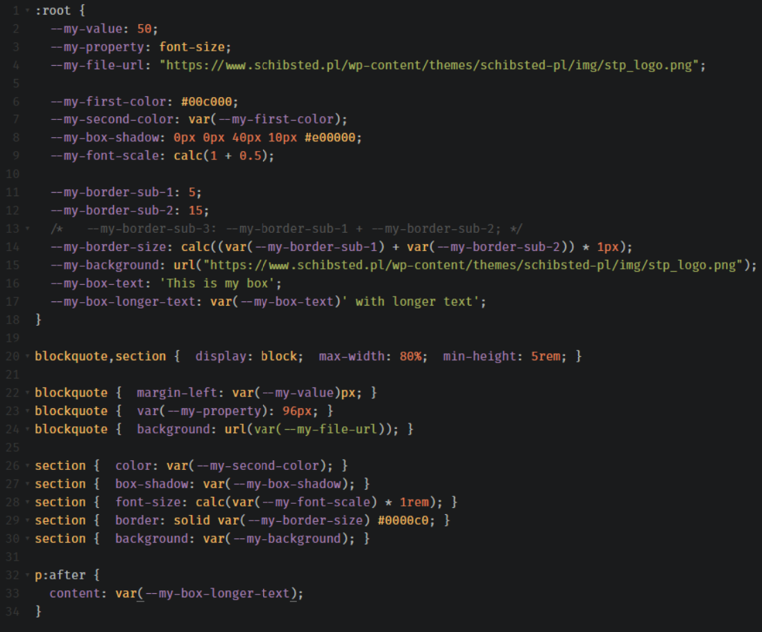The image size is (762, 632).
Task: Click calc(1 + 0.5) on line 9
Action: tap(221, 156)
